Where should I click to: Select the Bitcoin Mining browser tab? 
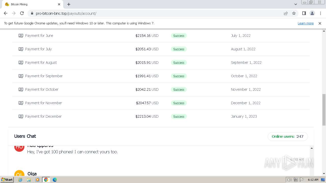tap(33, 4)
